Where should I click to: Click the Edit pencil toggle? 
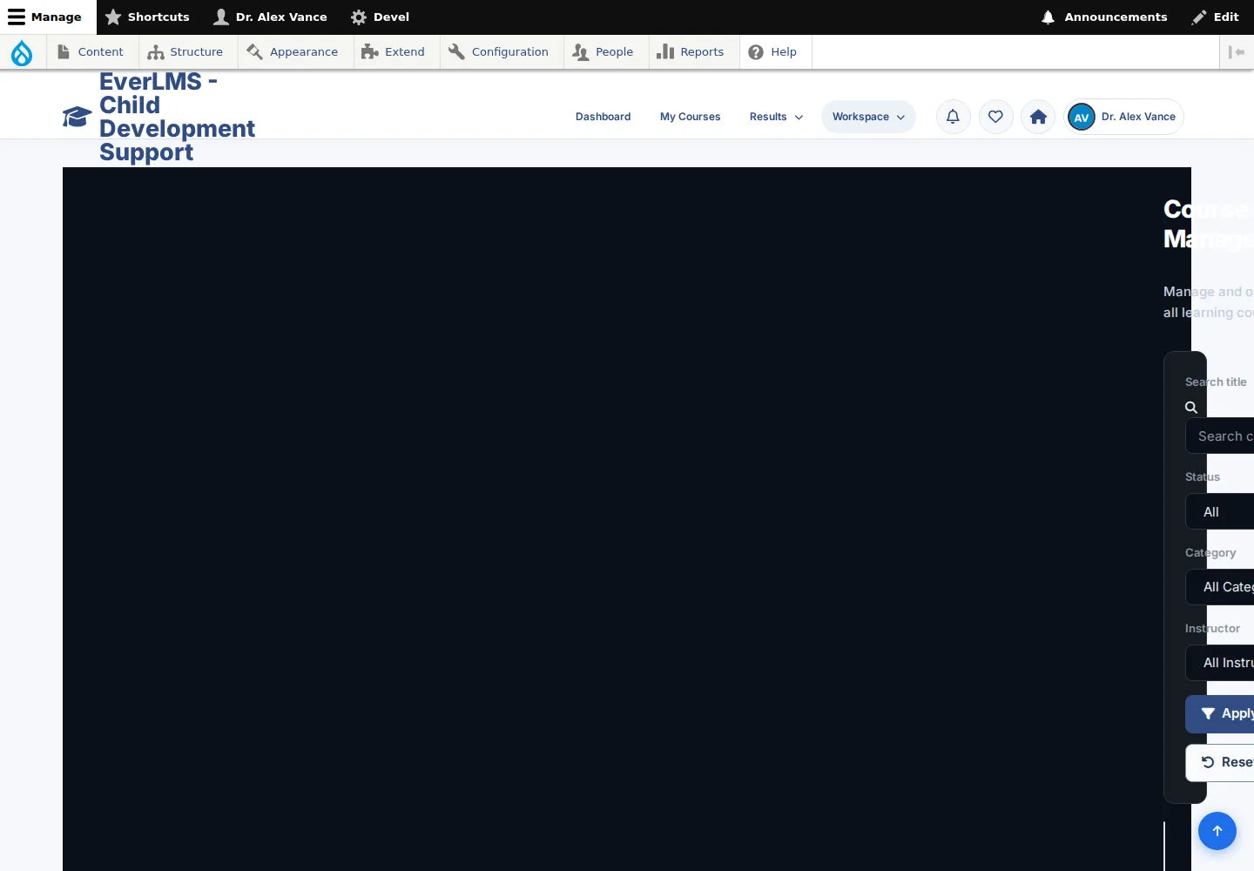(1217, 17)
